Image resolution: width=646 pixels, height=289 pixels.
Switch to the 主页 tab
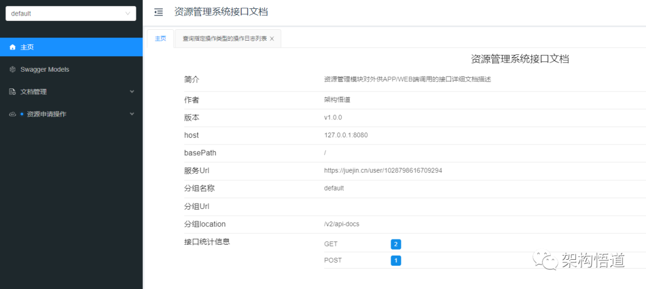coord(160,39)
